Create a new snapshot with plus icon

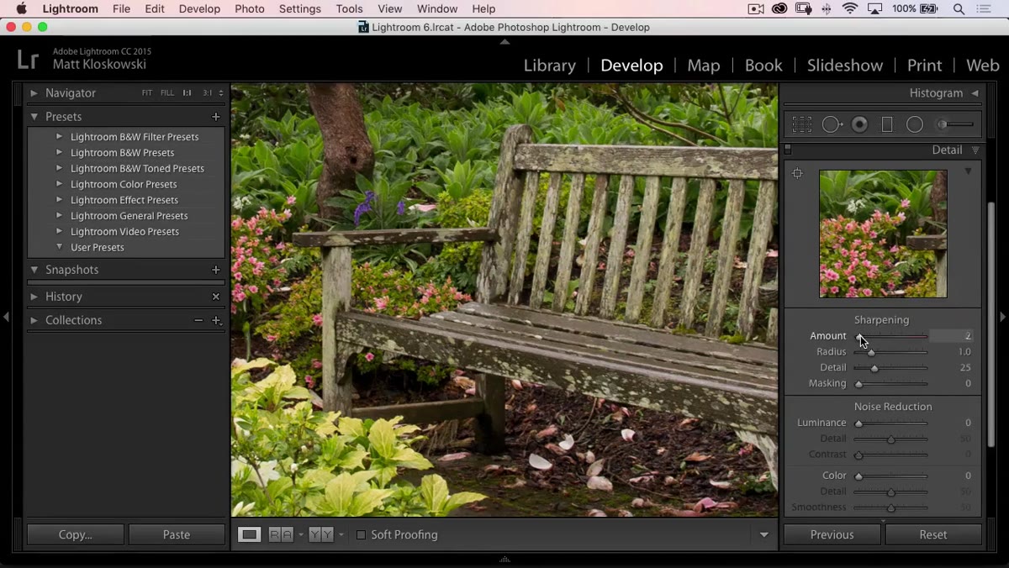click(x=216, y=270)
